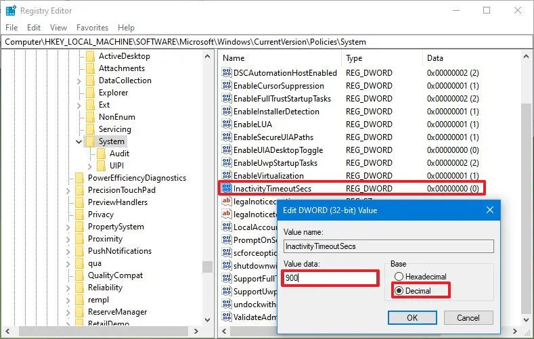Close the Edit DWORD dialog
The width and height of the screenshot is (534, 339).
pyautogui.click(x=490, y=210)
